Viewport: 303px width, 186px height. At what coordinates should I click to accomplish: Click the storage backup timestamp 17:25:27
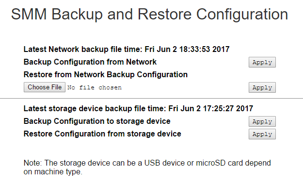click(x=218, y=109)
